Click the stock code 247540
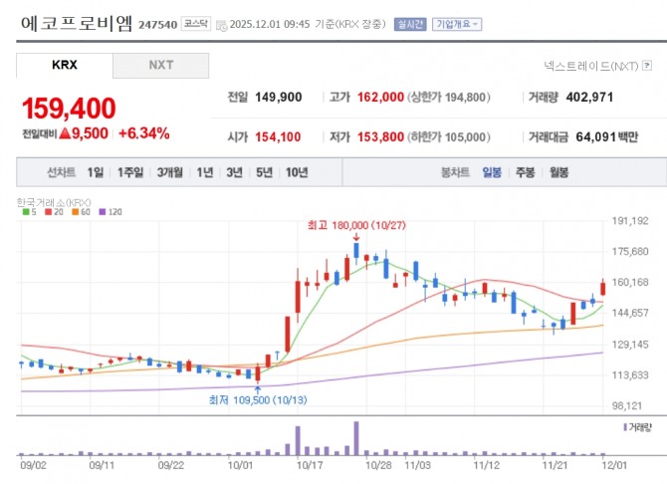This screenshot has height=484, width=667. click(157, 25)
